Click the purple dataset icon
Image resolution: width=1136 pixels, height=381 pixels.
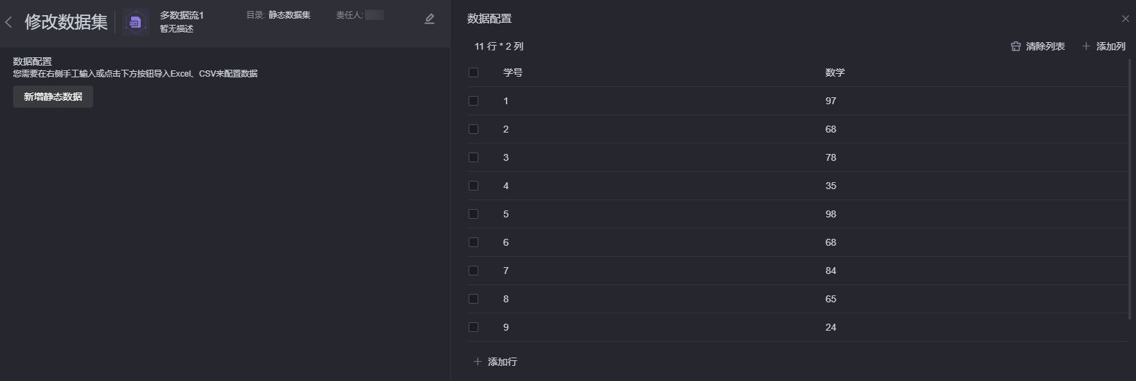click(x=135, y=22)
